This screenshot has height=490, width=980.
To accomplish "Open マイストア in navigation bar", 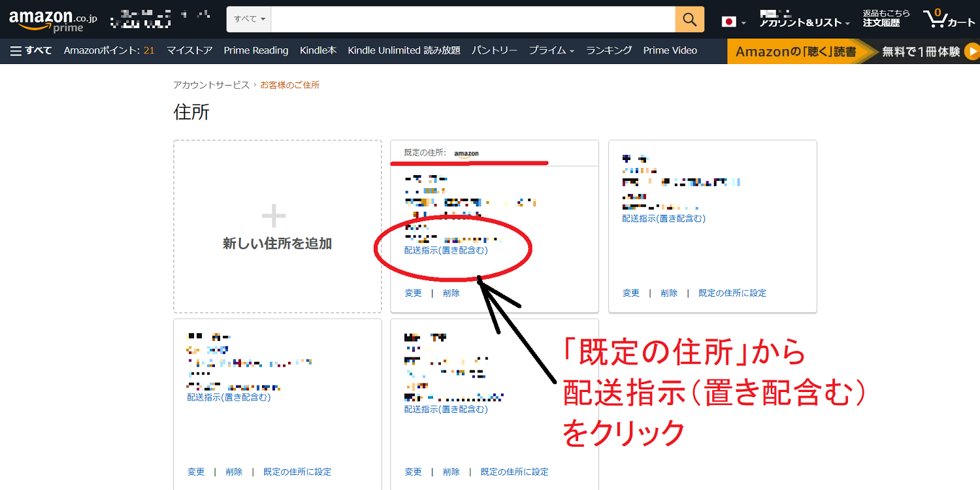I will click(x=189, y=50).
